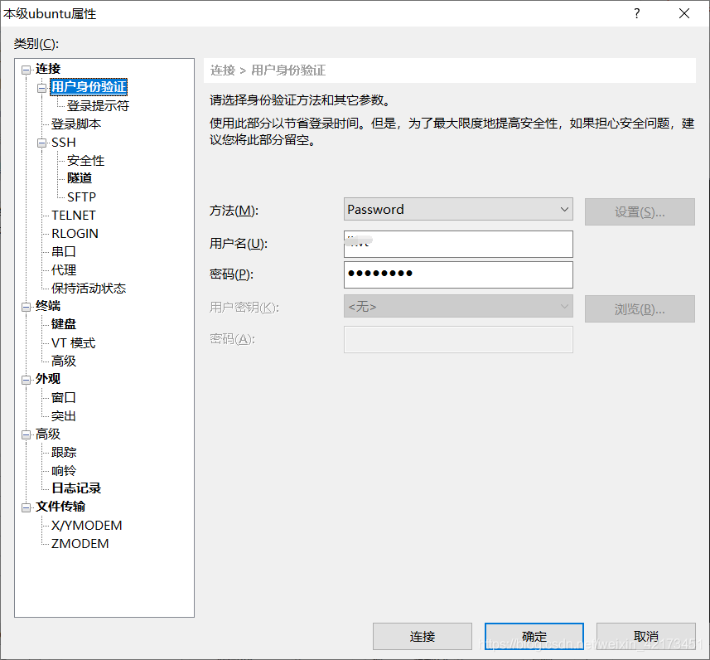
Task: Select TELNET settings in the category tree
Action: (75, 215)
